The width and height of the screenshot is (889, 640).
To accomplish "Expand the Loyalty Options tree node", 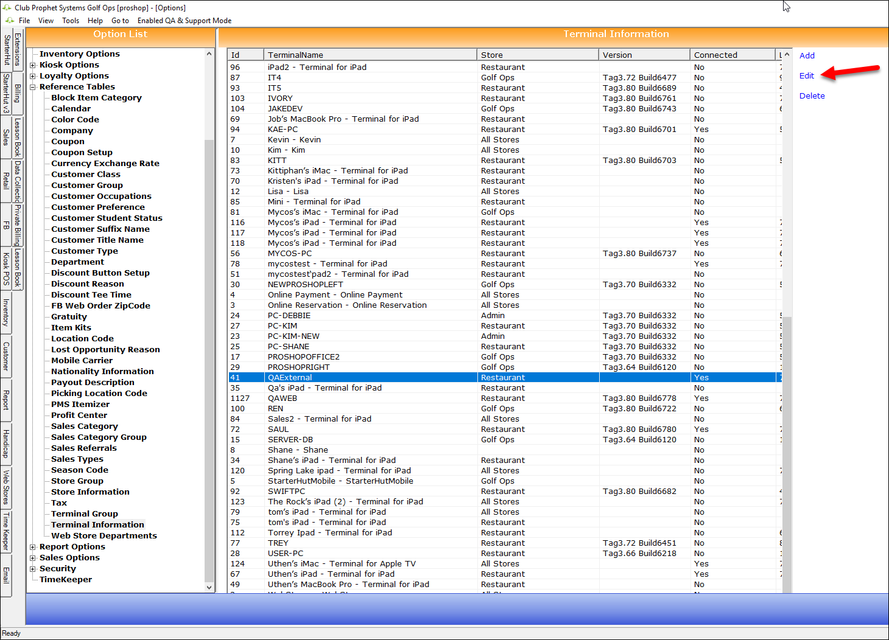I will click(33, 76).
